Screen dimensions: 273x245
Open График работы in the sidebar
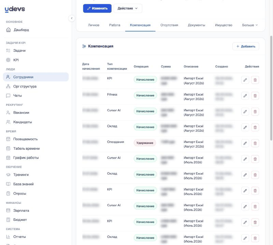point(26,158)
